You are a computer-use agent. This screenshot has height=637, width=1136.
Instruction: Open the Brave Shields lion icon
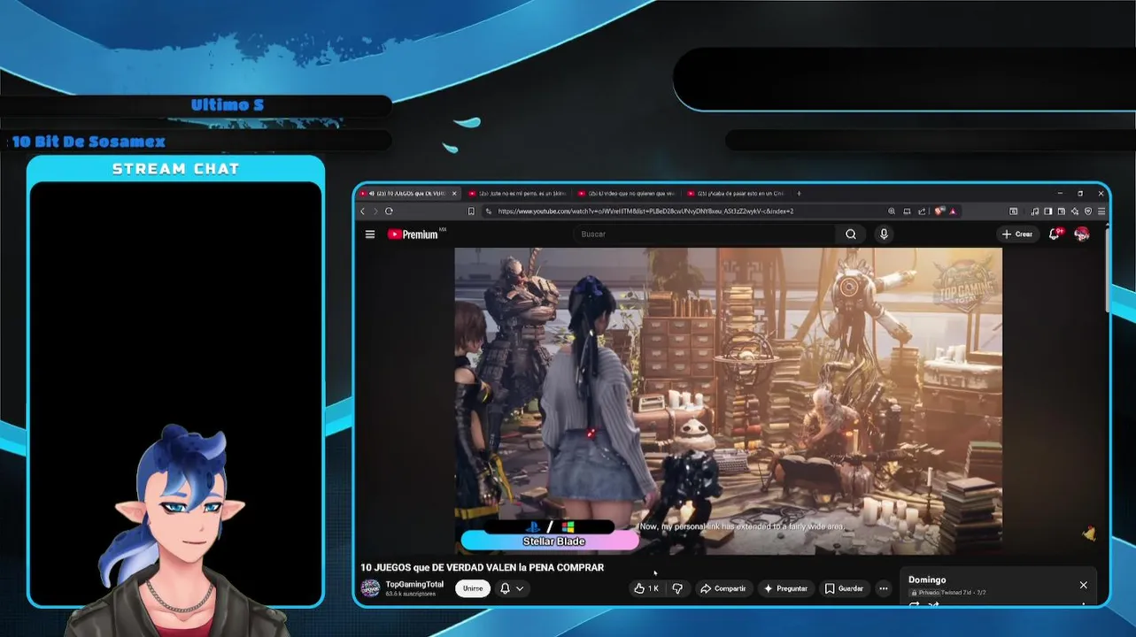[x=939, y=211]
